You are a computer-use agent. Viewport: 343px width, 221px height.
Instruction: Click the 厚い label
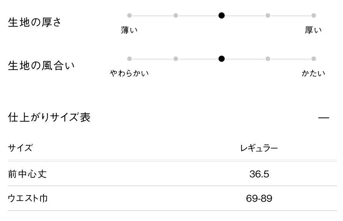coord(313,30)
